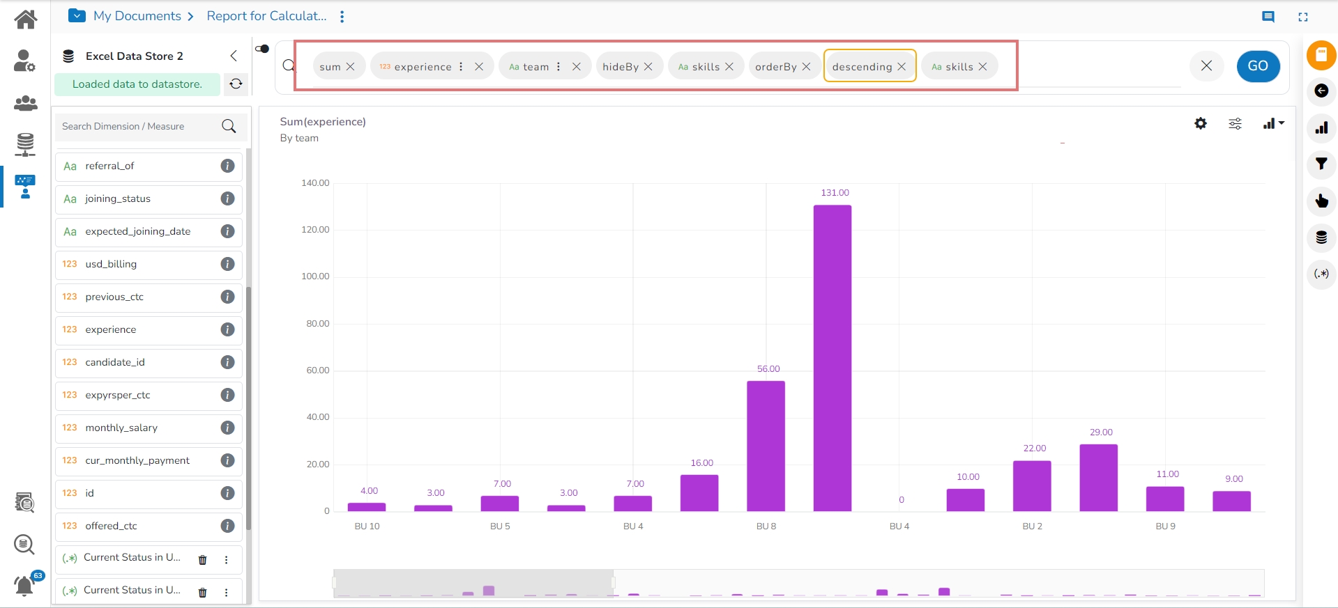Viewport: 1338px width, 608px height.
Task: Open the comments chat icon
Action: (x=1268, y=17)
